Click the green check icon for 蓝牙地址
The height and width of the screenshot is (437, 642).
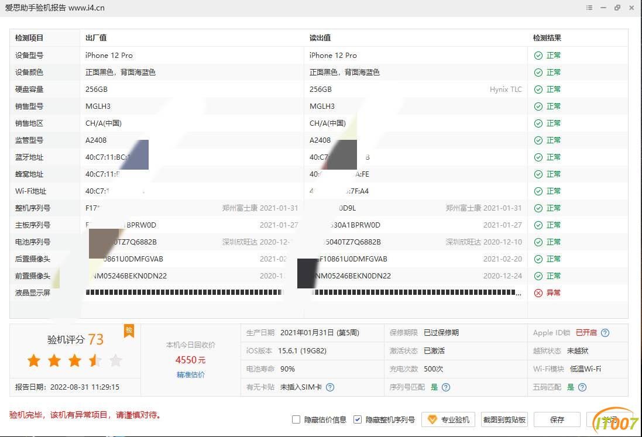538,157
